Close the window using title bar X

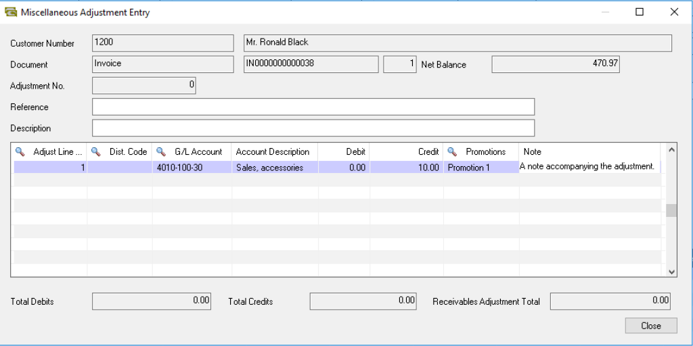click(674, 12)
